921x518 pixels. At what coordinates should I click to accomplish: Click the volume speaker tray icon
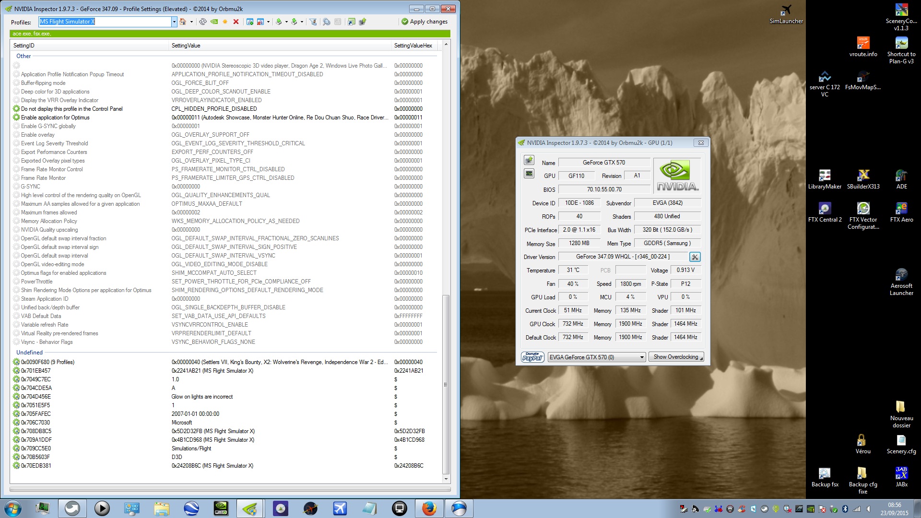point(868,509)
